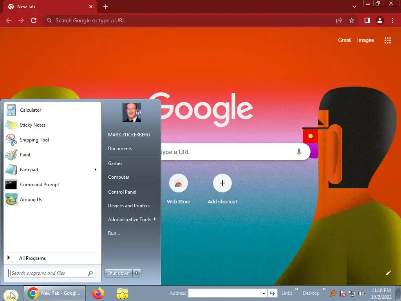401x301 pixels.
Task: Open the Gmail link
Action: click(345, 40)
